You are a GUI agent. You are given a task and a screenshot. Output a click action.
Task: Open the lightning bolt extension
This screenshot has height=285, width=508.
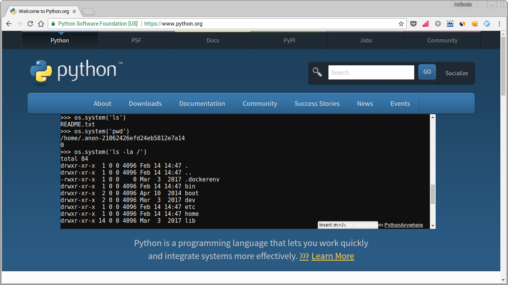click(438, 24)
